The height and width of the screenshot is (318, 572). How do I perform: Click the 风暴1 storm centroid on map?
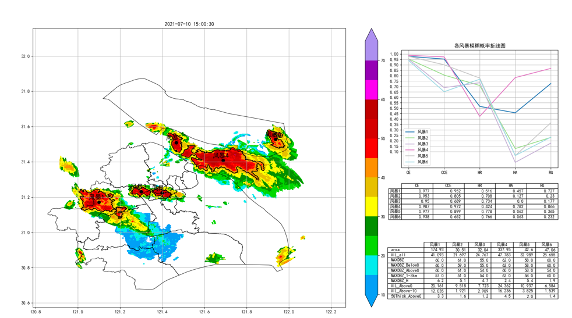tap(98, 202)
